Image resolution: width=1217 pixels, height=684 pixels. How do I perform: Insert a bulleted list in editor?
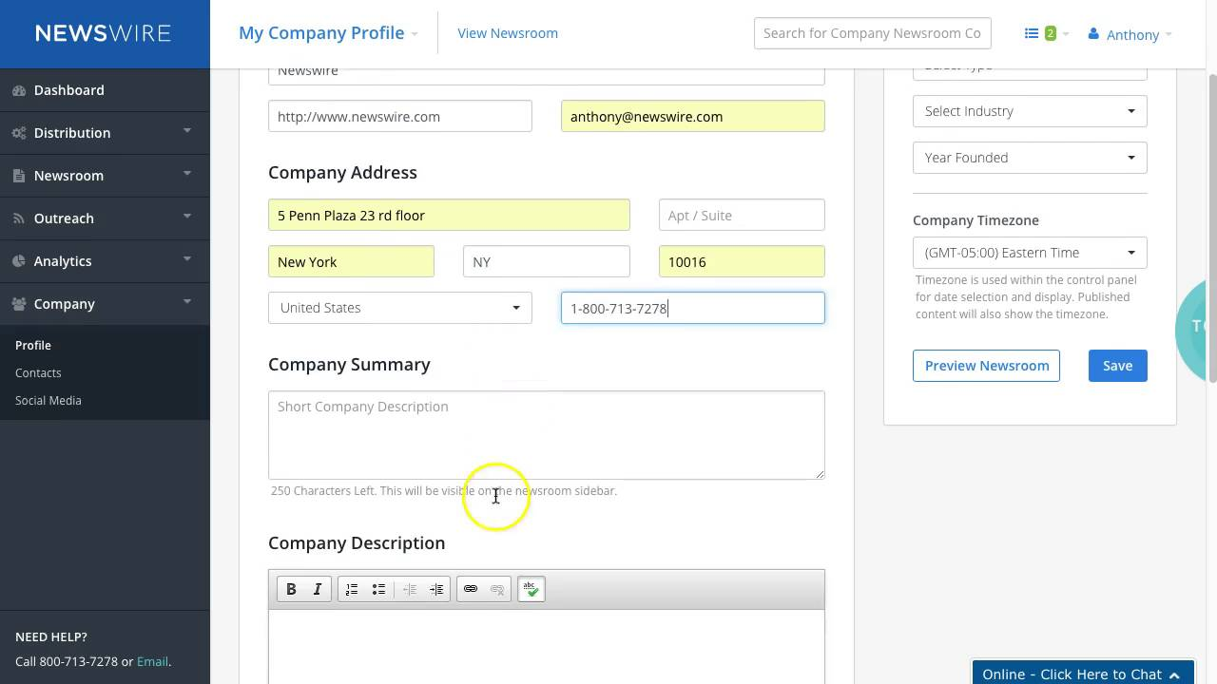378,589
